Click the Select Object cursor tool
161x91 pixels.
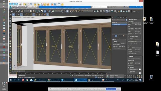[x=31, y=11]
